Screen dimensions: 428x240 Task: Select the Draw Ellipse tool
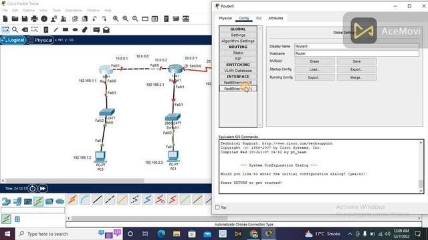coord(75,29)
